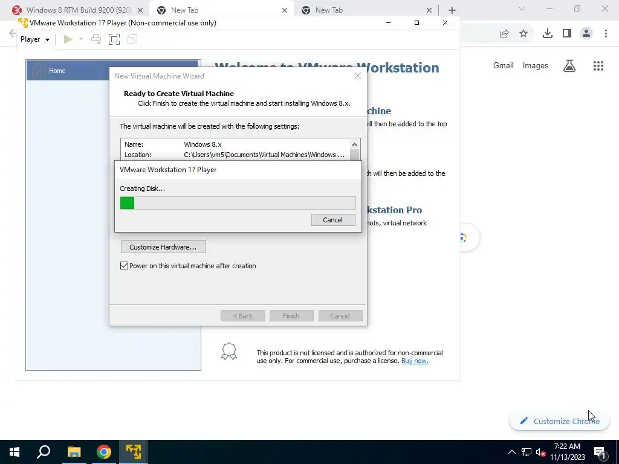The image size is (619, 464).
Task: Click the muted volume tray icon
Action: 541,452
